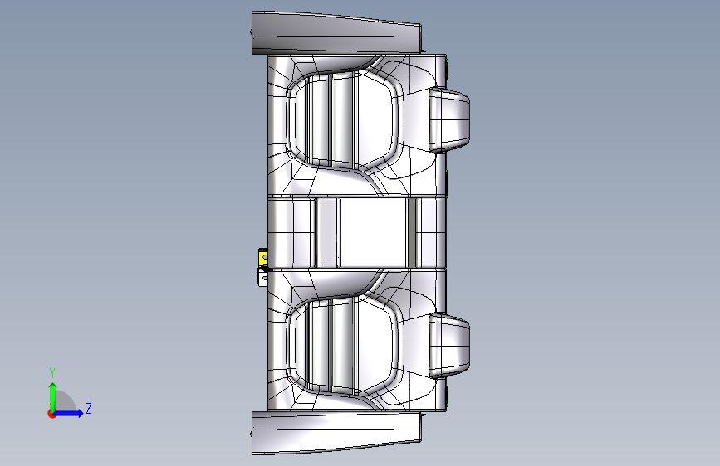Select the center console between the seats

pos(357,232)
